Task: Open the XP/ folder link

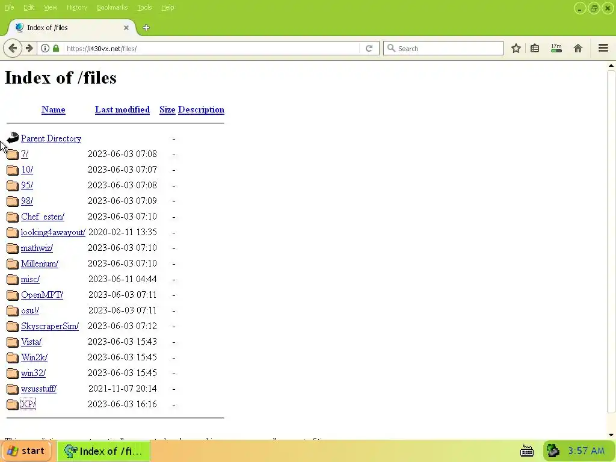Action: pos(28,404)
